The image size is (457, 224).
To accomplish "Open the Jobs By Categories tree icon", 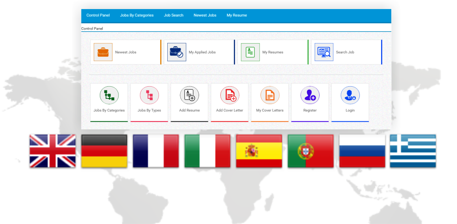I will tap(109, 95).
